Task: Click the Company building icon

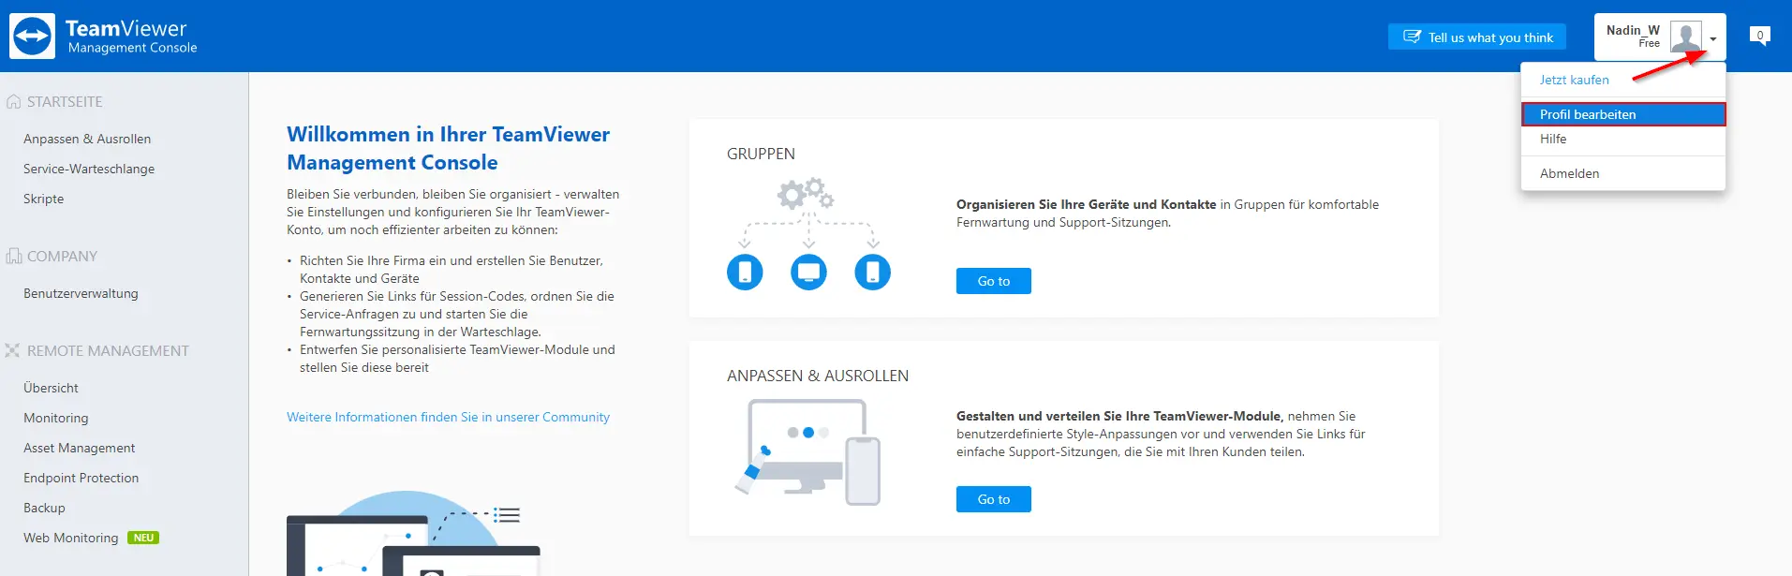Action: click(13, 256)
